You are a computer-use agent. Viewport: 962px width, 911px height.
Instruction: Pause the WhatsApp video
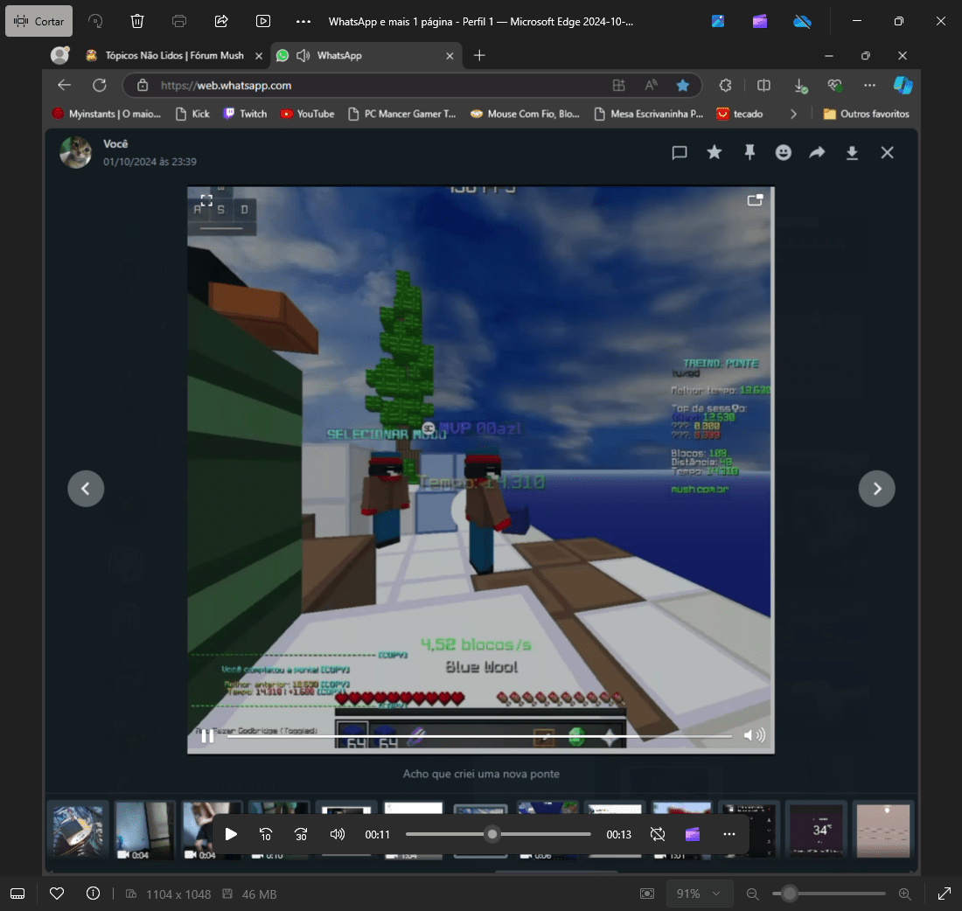click(207, 735)
